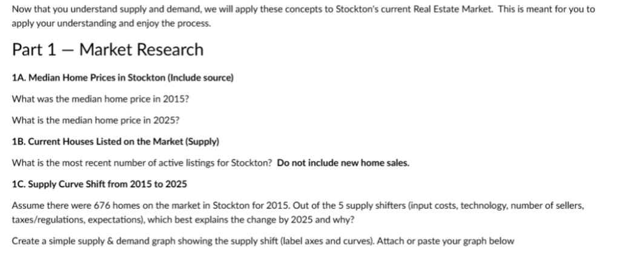Click the 'Part 1 — Market Research' heading

(108, 50)
